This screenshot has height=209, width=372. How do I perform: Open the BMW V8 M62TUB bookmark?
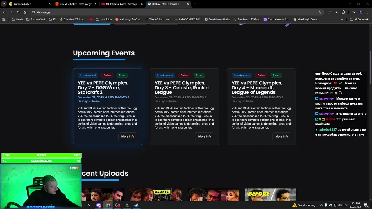pos(188,19)
